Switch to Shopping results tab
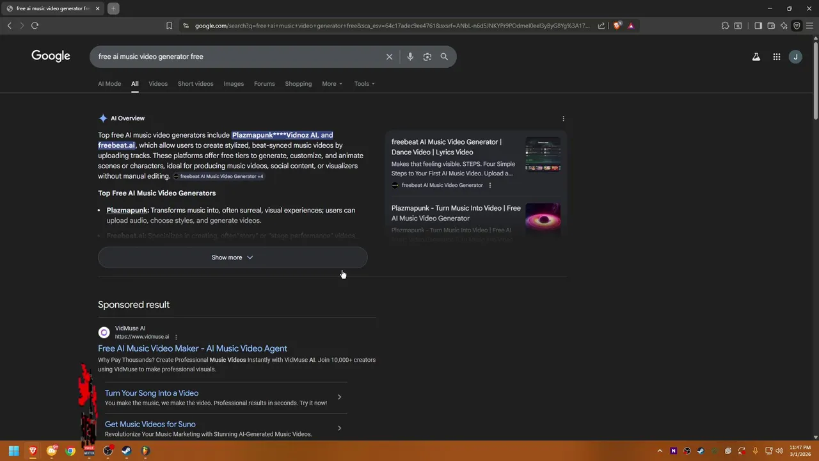Screen dimensions: 819x461 pos(298,84)
